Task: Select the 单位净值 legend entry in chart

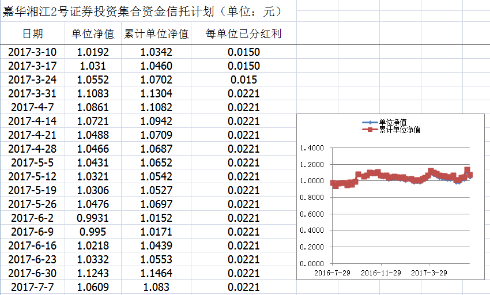Action: click(x=393, y=122)
